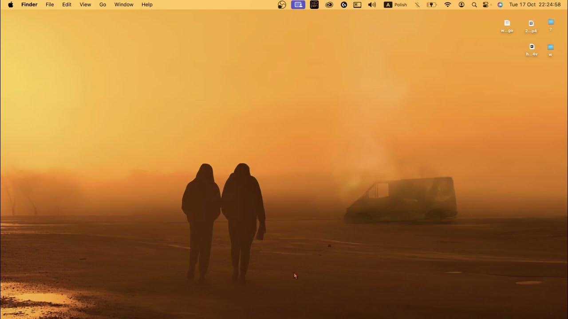Image resolution: width=568 pixels, height=319 pixels.
Task: Toggle Control Center from the menu bar
Action: pyautogui.click(x=486, y=5)
